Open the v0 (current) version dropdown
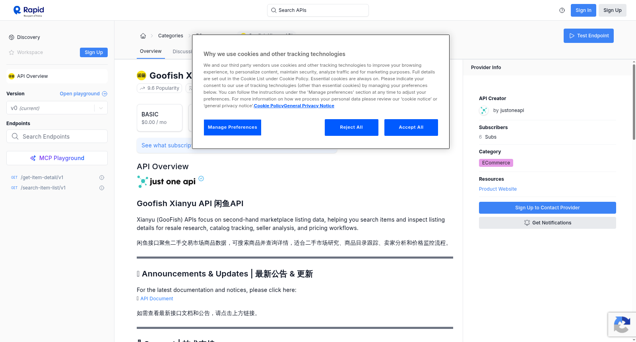Image resolution: width=636 pixels, height=342 pixels. 57,108
